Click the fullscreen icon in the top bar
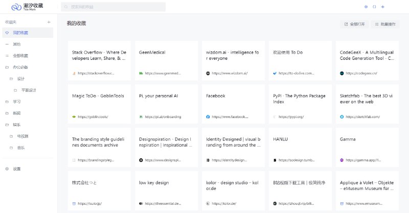 (x=374, y=7)
